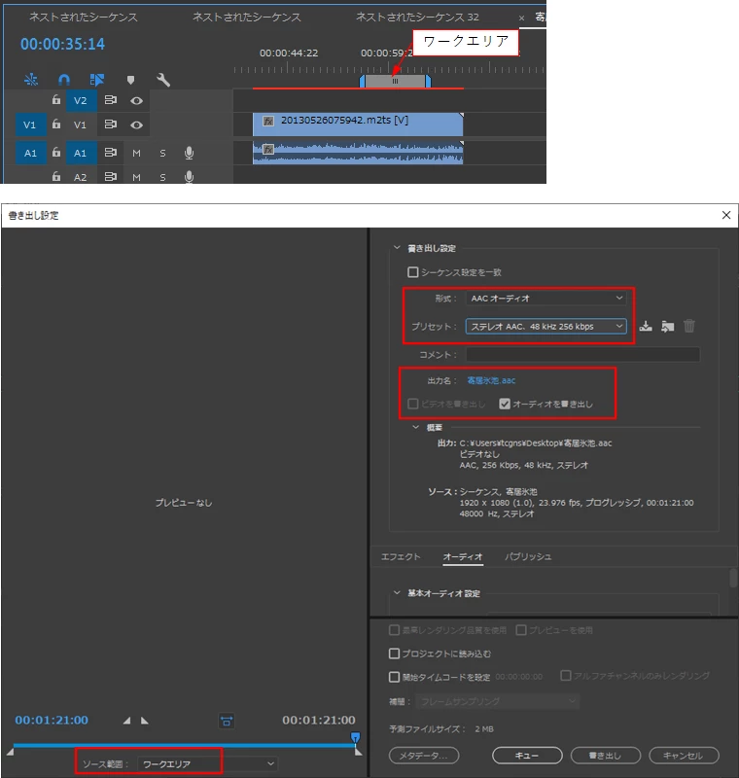Image resolution: width=739 pixels, height=778 pixels.
Task: Toggle A1 source patching button
Action: 31,153
